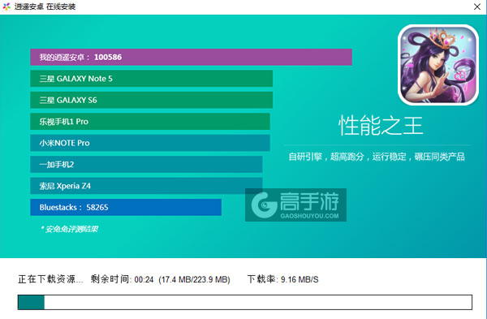Image resolution: width=487 pixels, height=319 pixels.
Task: Open the game icon thumbnail with crowned girl
Action: pos(438,65)
